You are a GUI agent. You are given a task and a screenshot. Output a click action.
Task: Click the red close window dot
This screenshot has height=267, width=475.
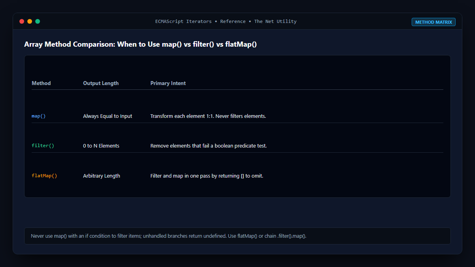[x=22, y=21]
